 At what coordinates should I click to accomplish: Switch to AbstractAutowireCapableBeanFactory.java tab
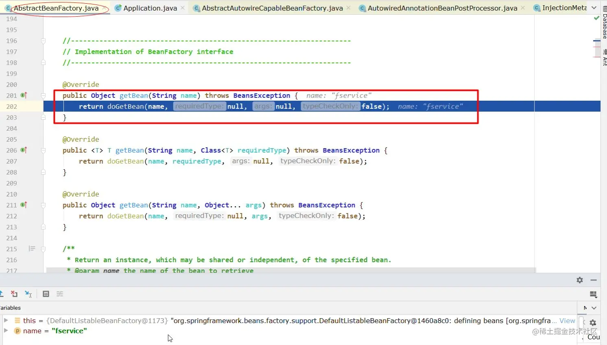point(272,8)
